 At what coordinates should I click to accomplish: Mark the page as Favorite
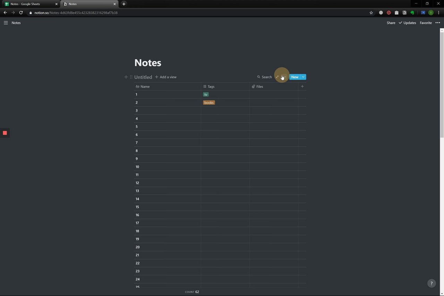tap(426, 23)
